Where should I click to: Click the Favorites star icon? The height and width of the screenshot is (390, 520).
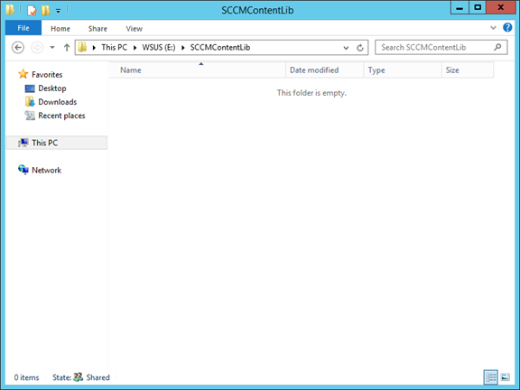tap(23, 74)
